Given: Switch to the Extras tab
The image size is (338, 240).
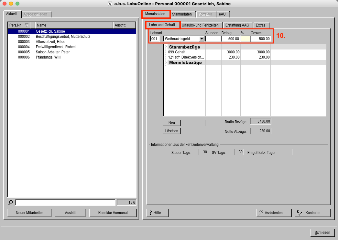Looking at the screenshot, I should (x=260, y=25).
